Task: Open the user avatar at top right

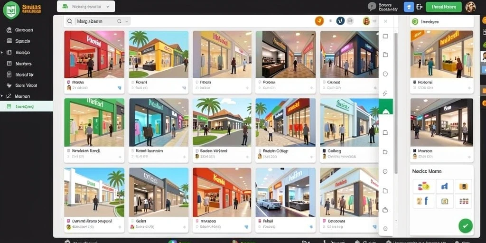Action: 470,7
